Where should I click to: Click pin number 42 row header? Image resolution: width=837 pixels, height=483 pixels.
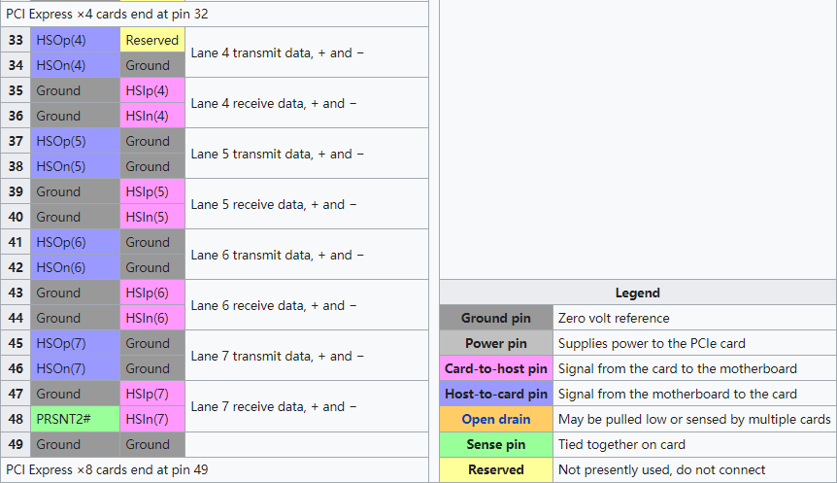coord(16,267)
